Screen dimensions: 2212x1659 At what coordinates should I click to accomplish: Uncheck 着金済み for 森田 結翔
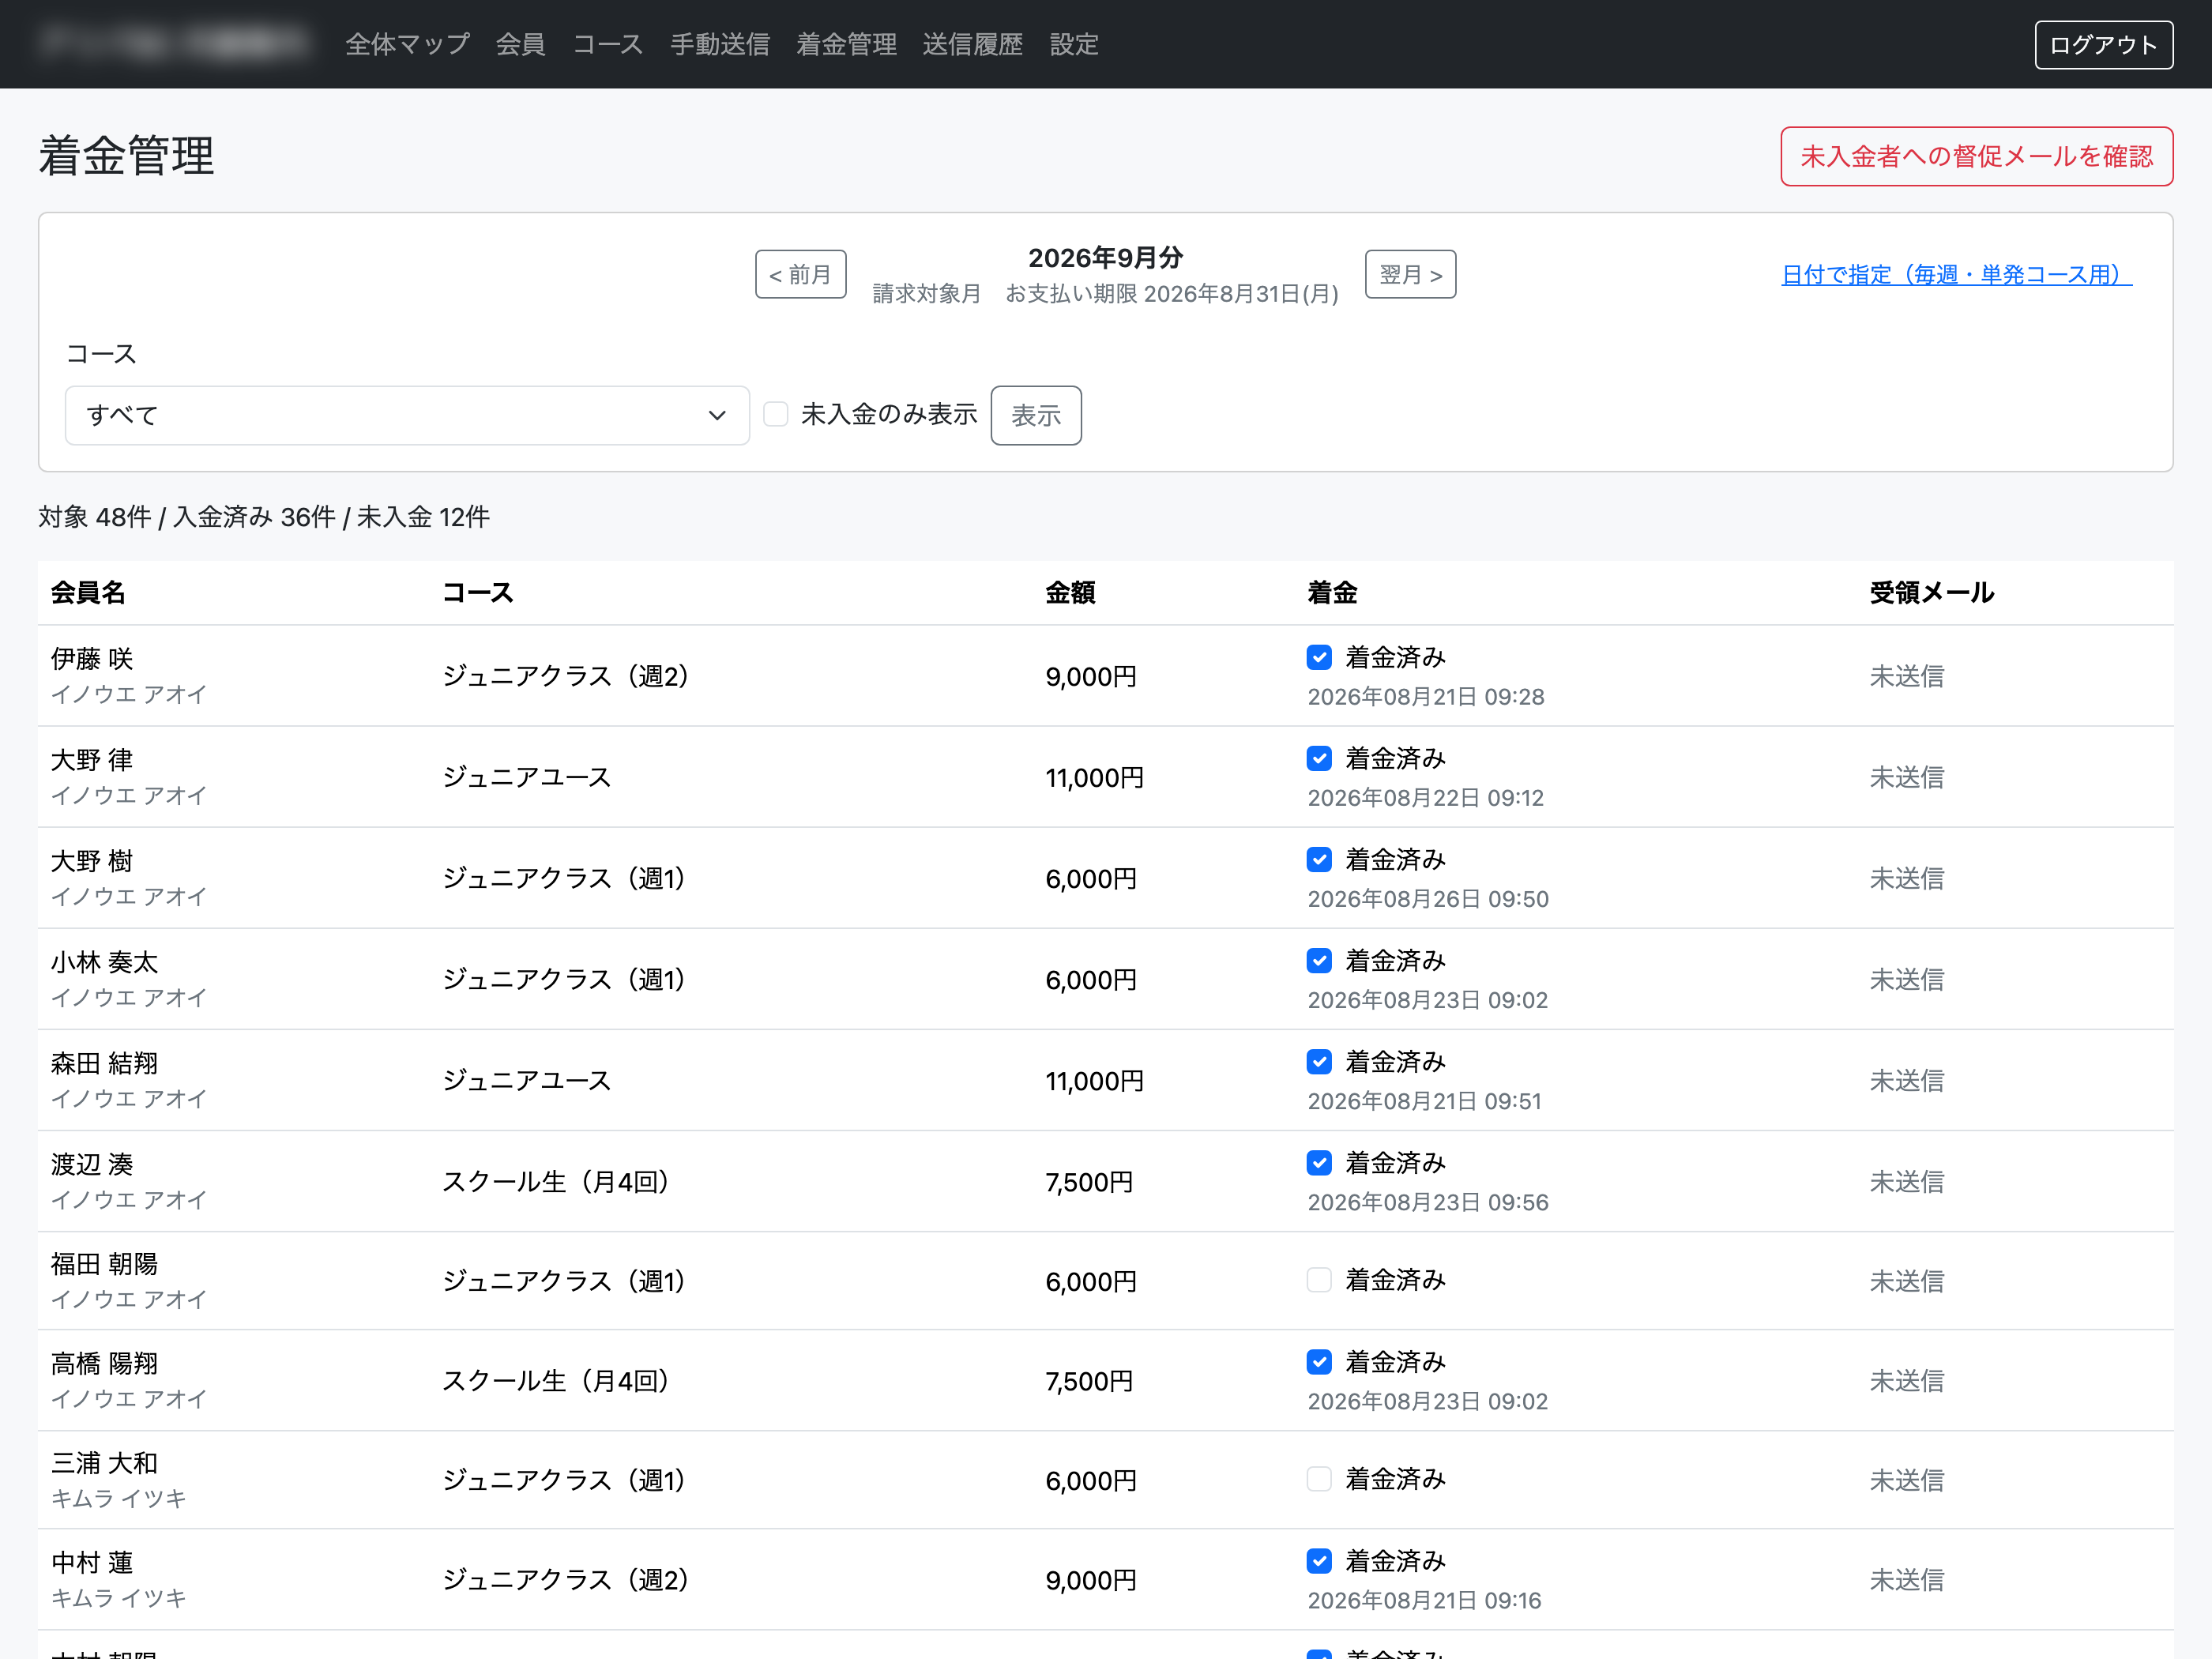(1319, 1061)
